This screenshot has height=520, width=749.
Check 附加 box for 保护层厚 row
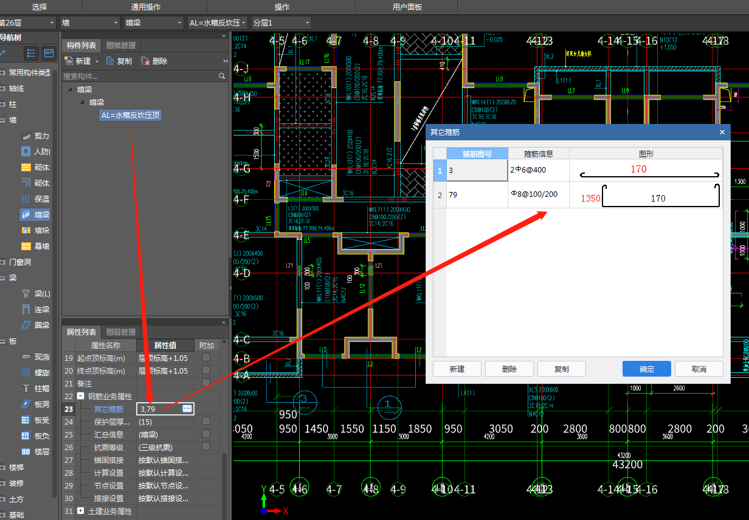(x=206, y=421)
